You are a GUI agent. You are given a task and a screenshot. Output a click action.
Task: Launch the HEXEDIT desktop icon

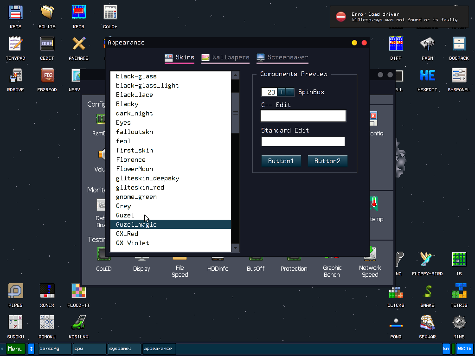[x=427, y=75]
